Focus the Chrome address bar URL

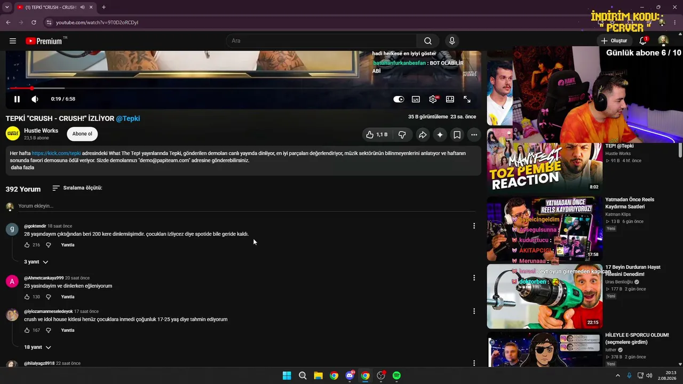coord(97,22)
